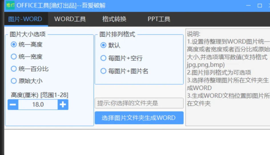Click the 图片排列格式 group title
Viewport: 270px width, 155px height.
point(117,34)
